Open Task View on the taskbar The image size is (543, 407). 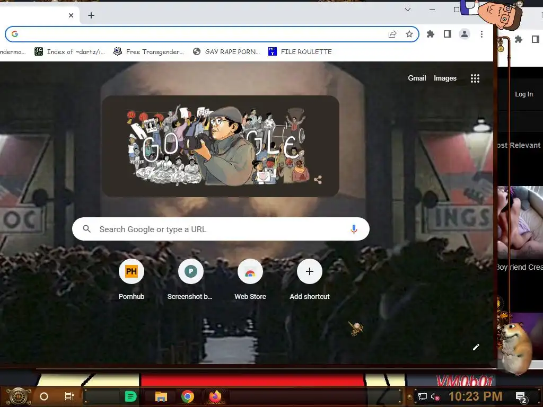coord(69,396)
